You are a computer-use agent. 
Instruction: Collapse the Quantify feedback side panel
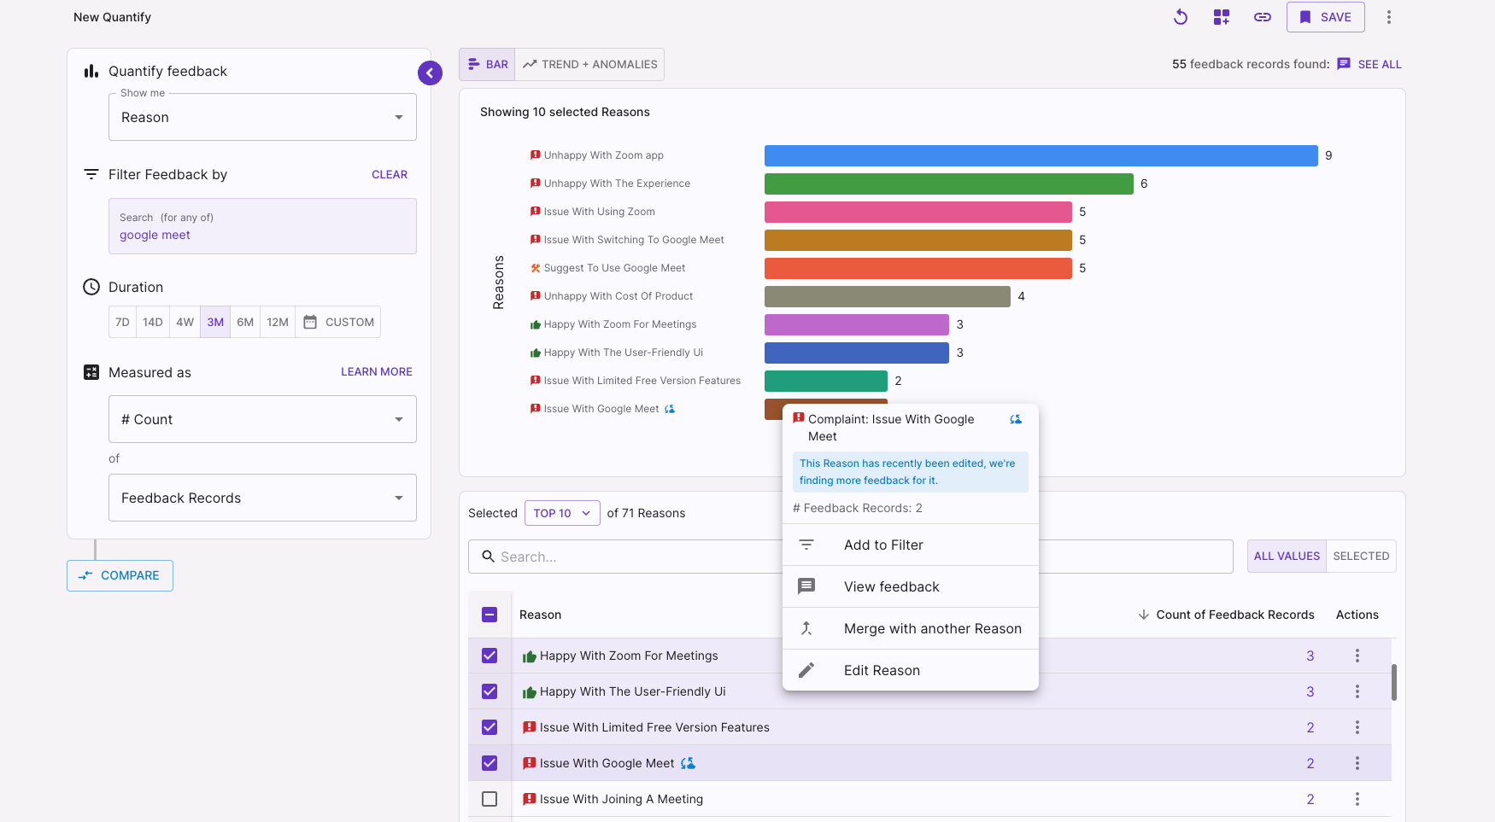click(x=430, y=73)
